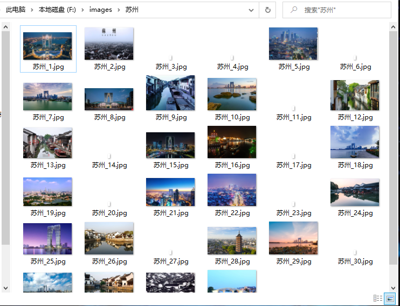
Task: Go to 此电脑 in the breadcrumb
Action: [16, 10]
